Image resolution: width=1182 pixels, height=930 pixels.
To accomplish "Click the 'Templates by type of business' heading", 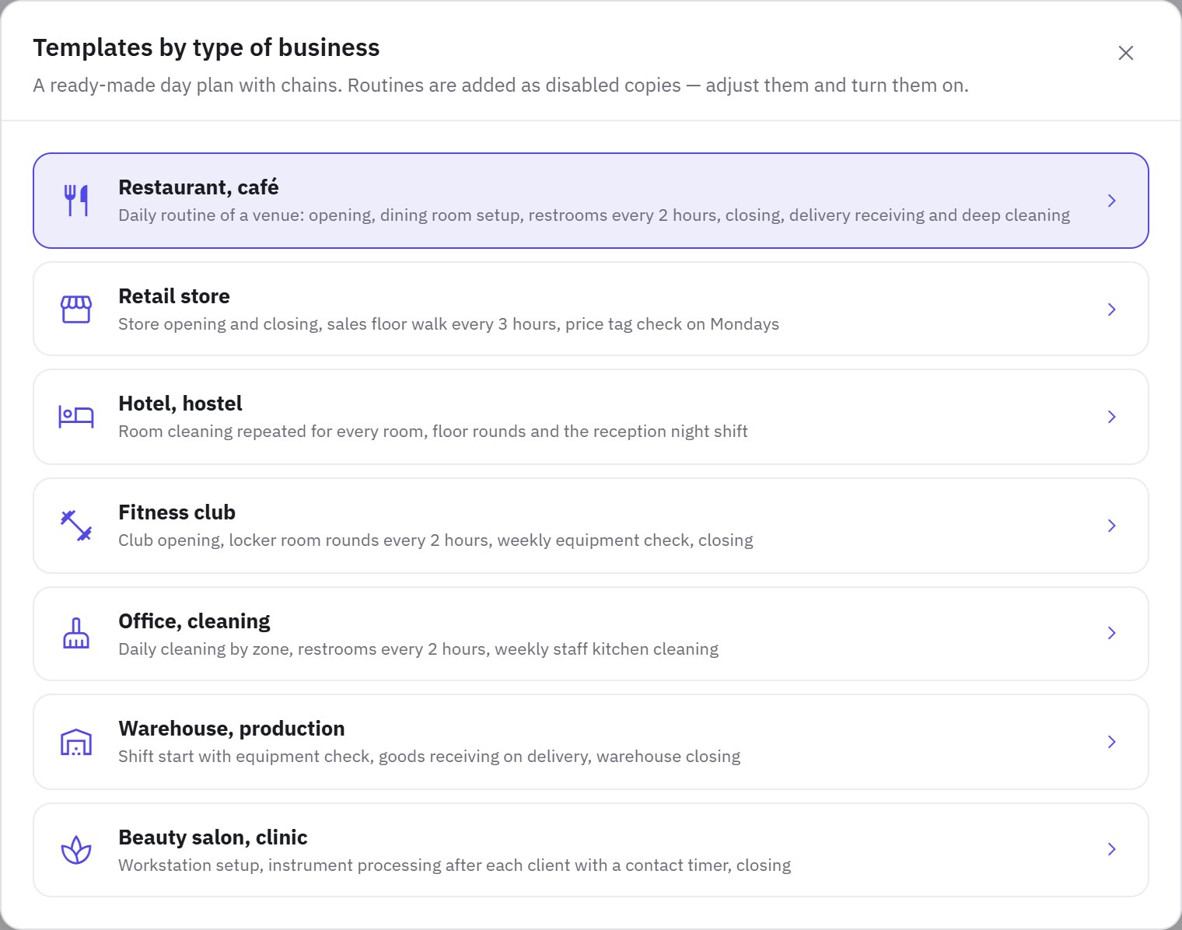I will (x=206, y=48).
